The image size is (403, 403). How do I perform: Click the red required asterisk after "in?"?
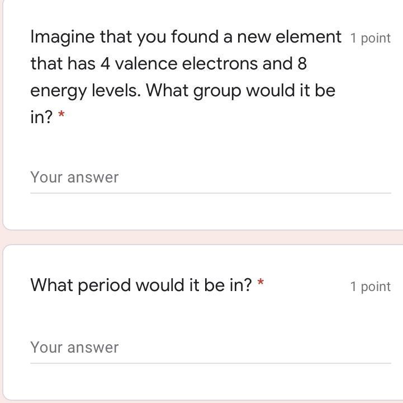click(61, 115)
